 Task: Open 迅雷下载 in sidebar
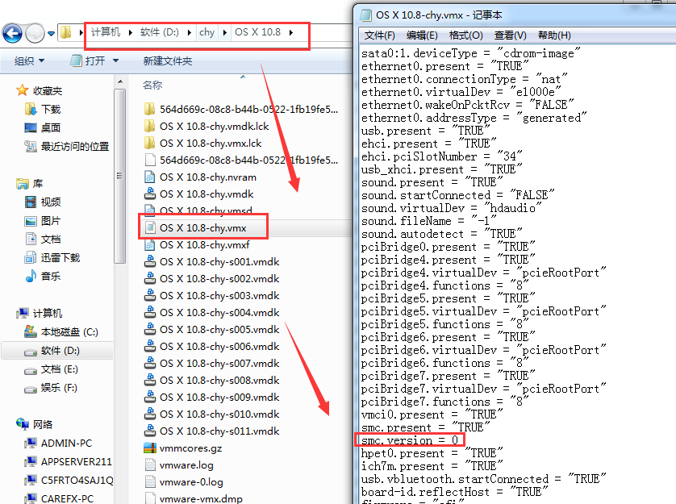[x=52, y=258]
